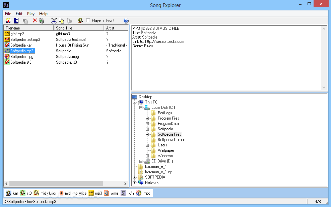331x207 pixels.
Task: Expand the Users folder node
Action: click(147, 145)
